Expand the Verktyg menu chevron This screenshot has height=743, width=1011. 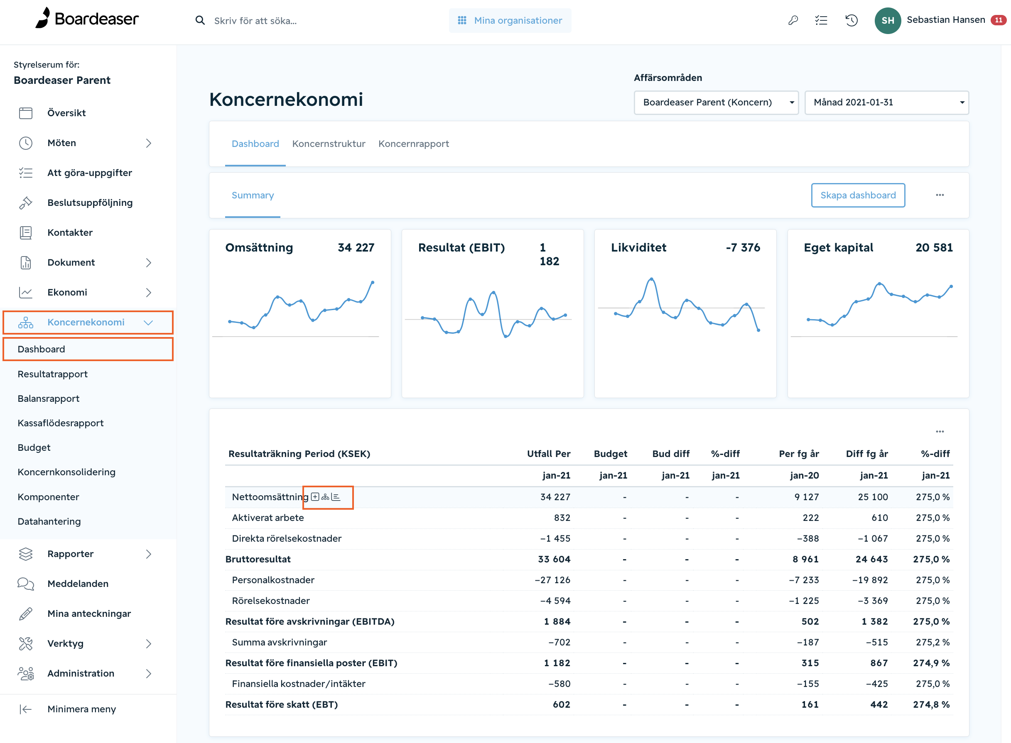point(148,644)
